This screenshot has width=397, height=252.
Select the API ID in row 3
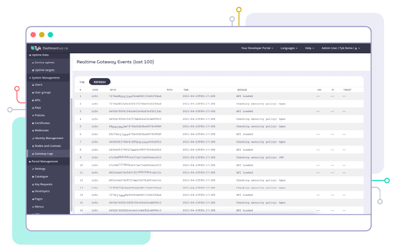coord(135,111)
